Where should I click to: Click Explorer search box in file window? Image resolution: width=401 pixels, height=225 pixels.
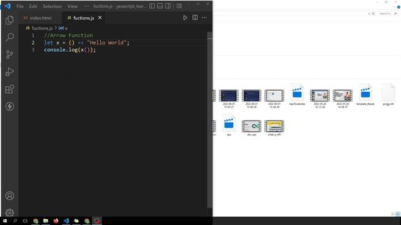click(388, 14)
